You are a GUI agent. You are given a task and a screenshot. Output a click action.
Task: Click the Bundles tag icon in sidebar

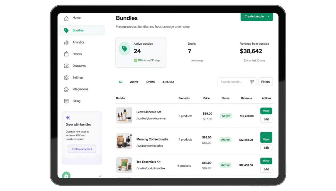(66, 31)
